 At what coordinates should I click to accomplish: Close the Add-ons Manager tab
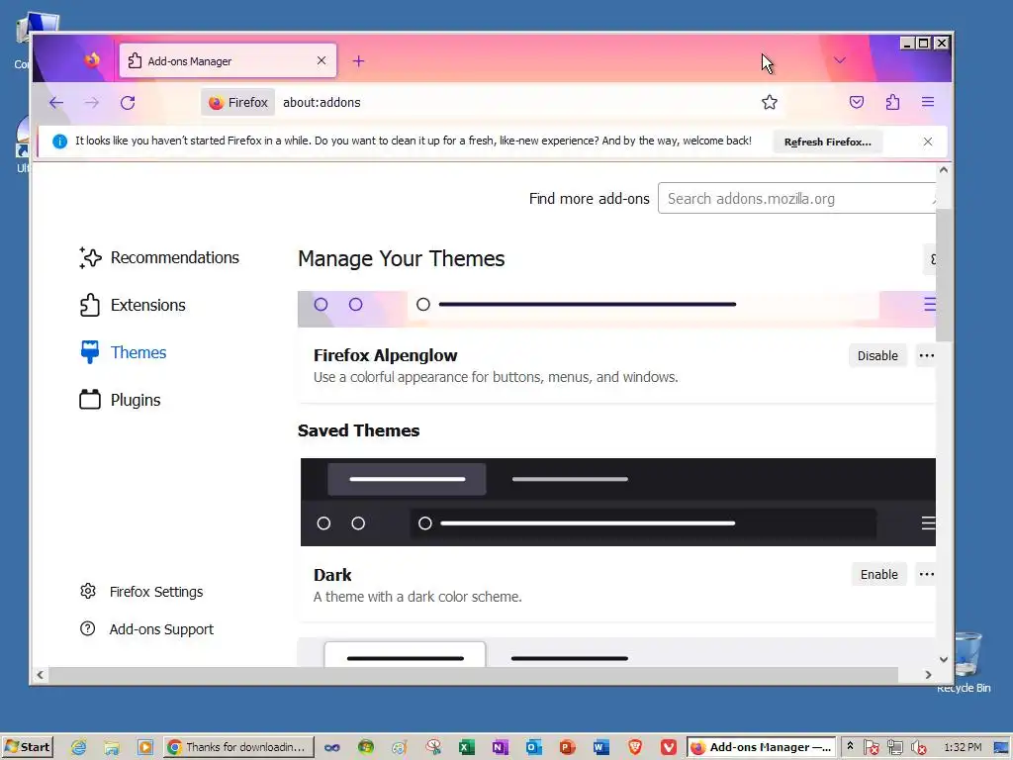[322, 60]
